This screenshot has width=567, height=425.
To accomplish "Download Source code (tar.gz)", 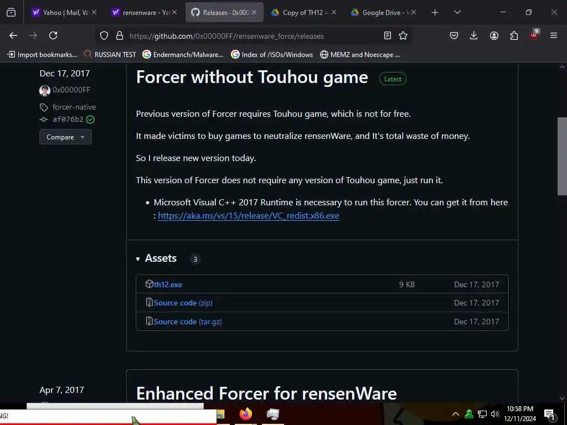I will pyautogui.click(x=188, y=322).
